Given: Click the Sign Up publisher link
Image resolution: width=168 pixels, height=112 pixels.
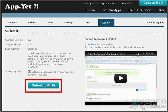Looking at the screenshot, I should tap(92, 44).
